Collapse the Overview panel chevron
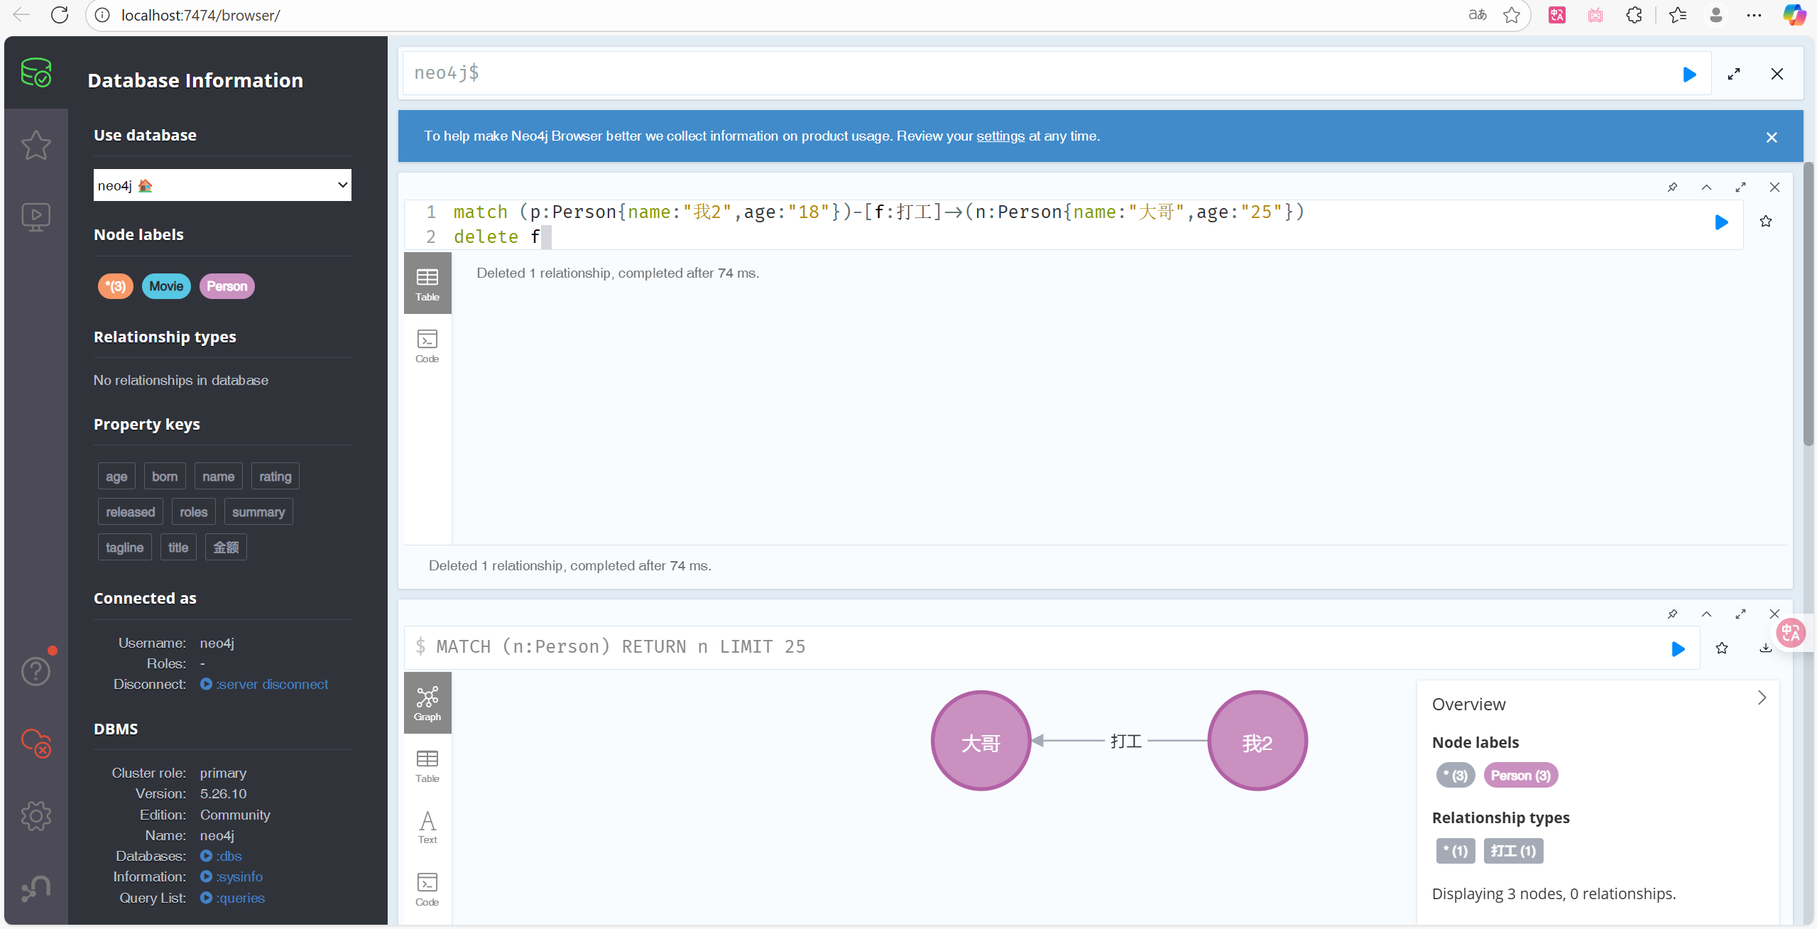Image resolution: width=1817 pixels, height=929 pixels. click(1762, 698)
